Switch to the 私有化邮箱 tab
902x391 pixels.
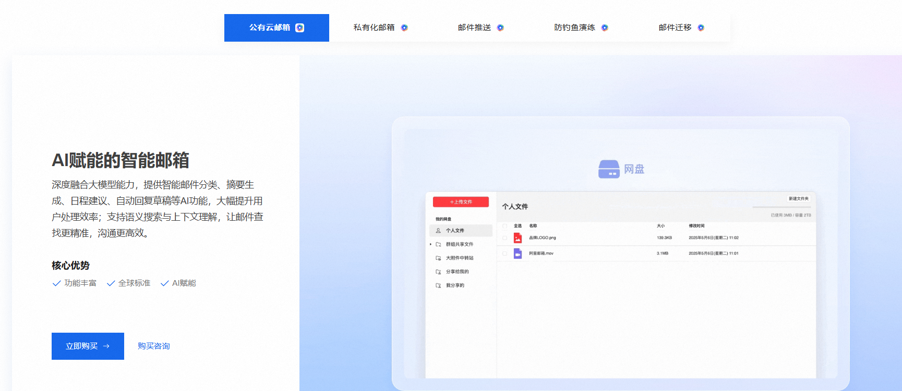pos(380,28)
